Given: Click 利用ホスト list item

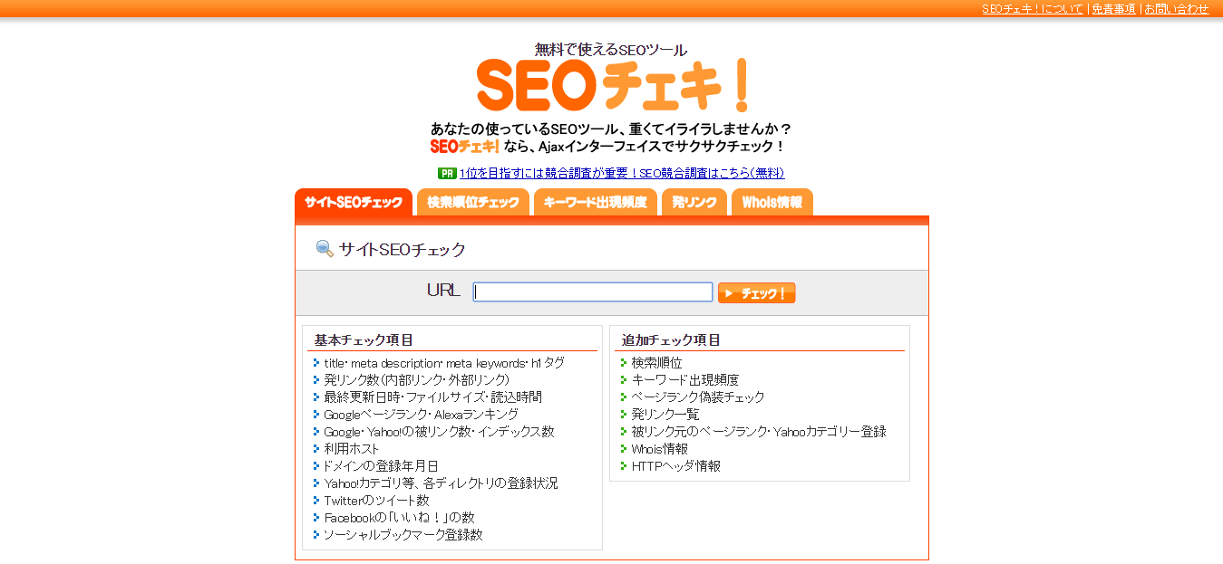Looking at the screenshot, I should [351, 449].
